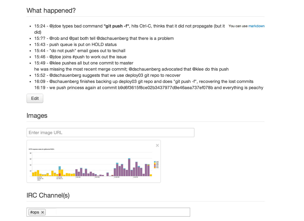Click the Images section heading
Image resolution: width=304 pixels, height=221 pixels.
coord(37,116)
